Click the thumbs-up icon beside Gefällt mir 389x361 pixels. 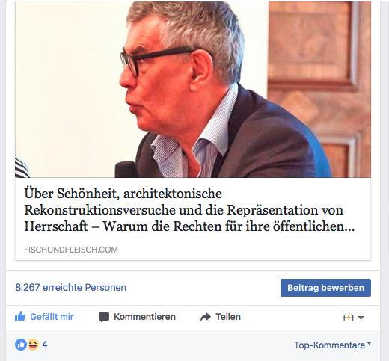tap(20, 317)
